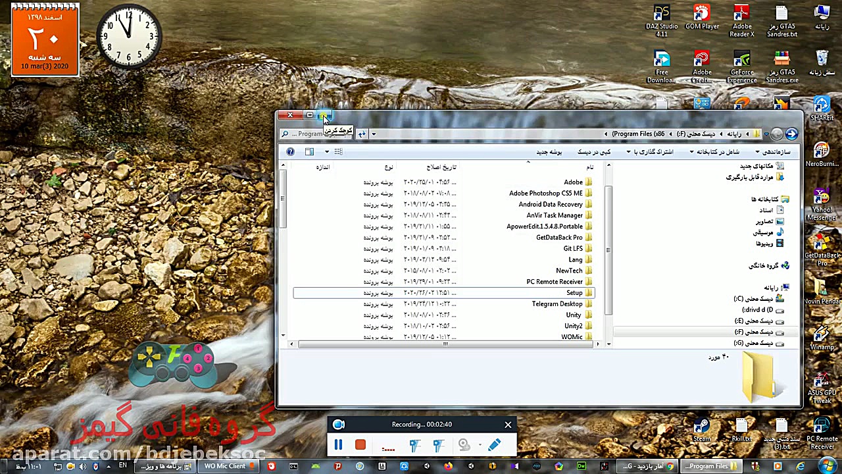Open GTA5 Sandres.txt file icon
The image size is (842, 474).
(781, 21)
